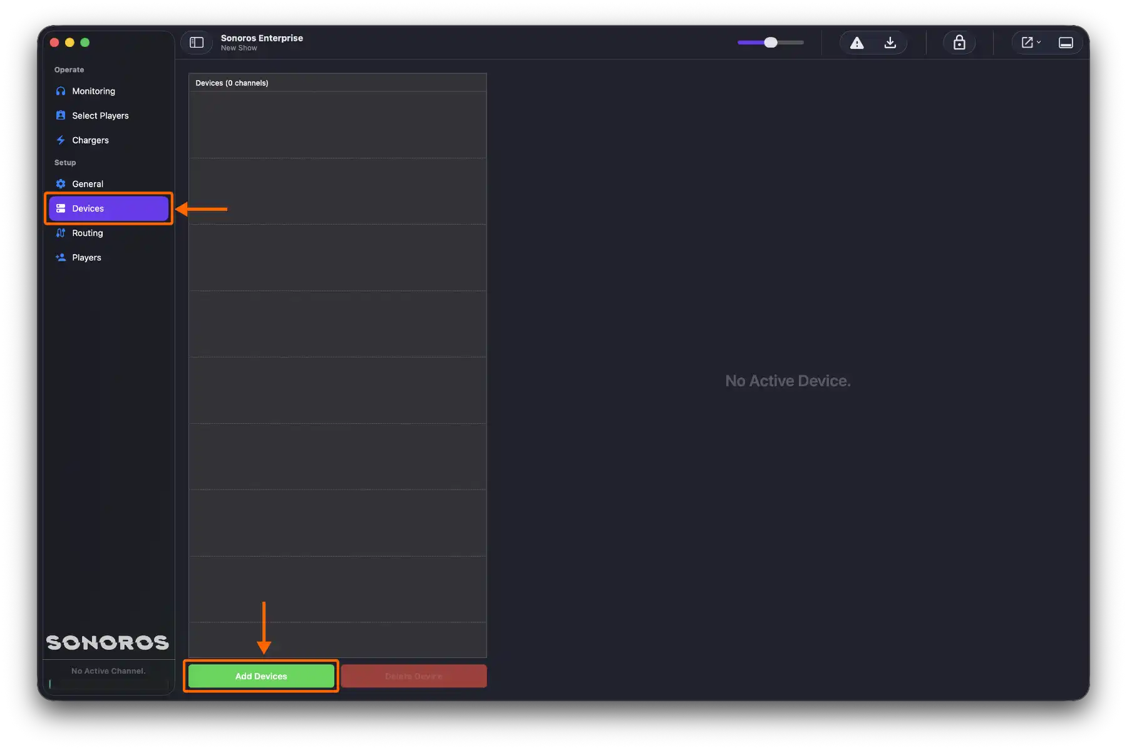Click the No Active Channel status
The image size is (1127, 750).
108,671
